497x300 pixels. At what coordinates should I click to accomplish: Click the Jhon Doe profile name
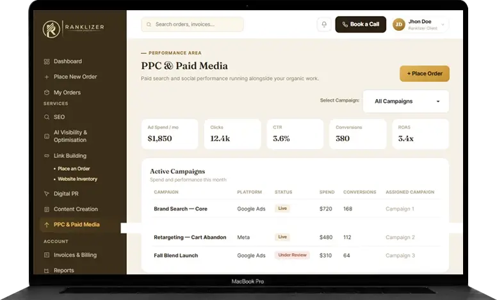pyautogui.click(x=420, y=22)
